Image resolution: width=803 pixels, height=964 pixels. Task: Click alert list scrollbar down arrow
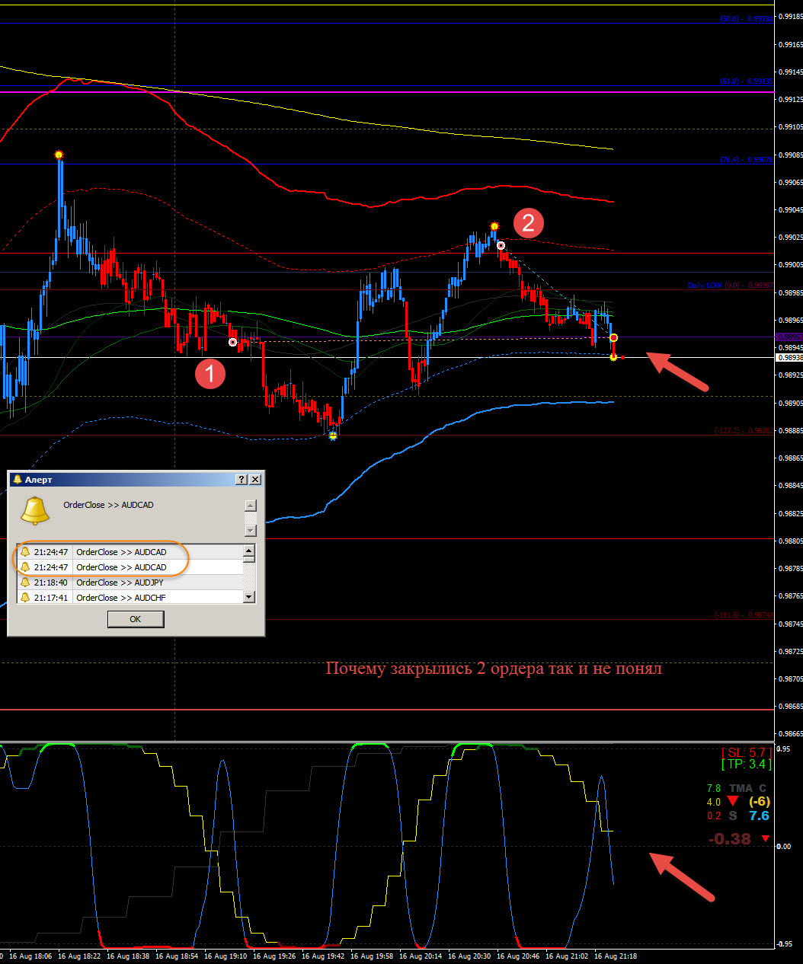pos(248,598)
